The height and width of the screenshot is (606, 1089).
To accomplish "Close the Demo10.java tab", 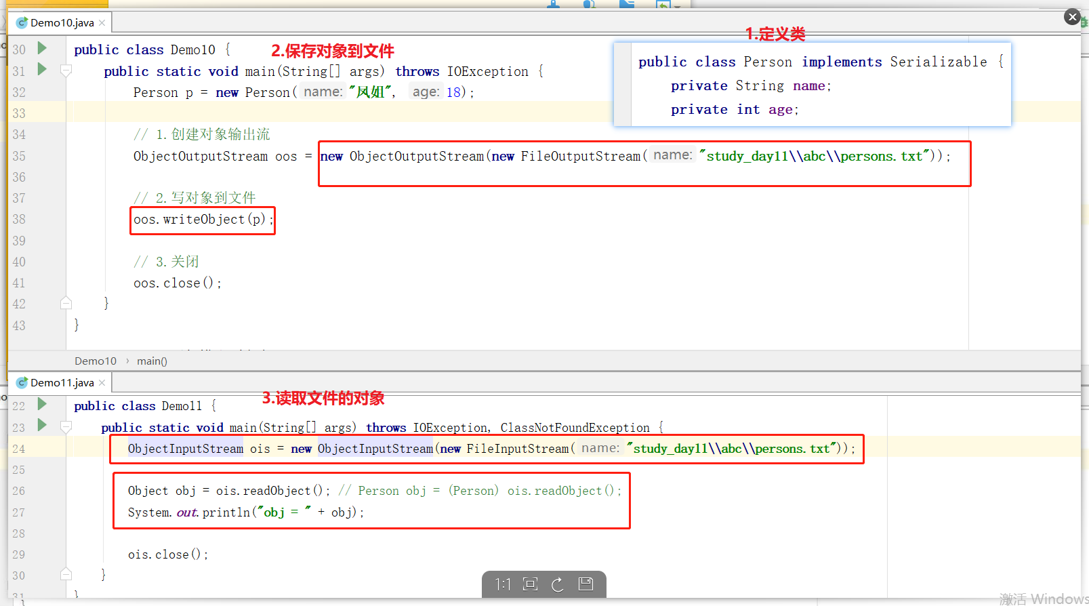I will (x=102, y=23).
